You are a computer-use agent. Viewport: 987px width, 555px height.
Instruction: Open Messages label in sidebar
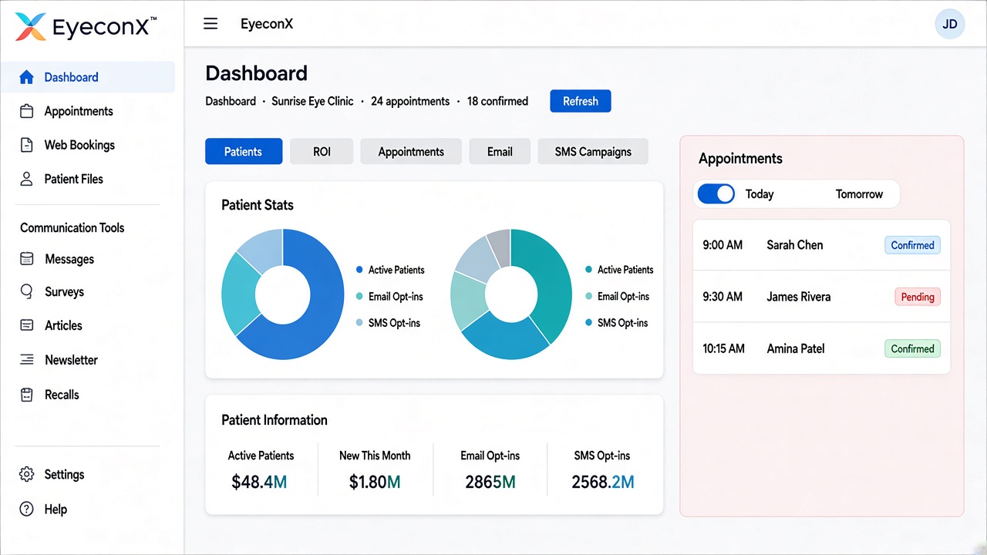[x=69, y=259]
